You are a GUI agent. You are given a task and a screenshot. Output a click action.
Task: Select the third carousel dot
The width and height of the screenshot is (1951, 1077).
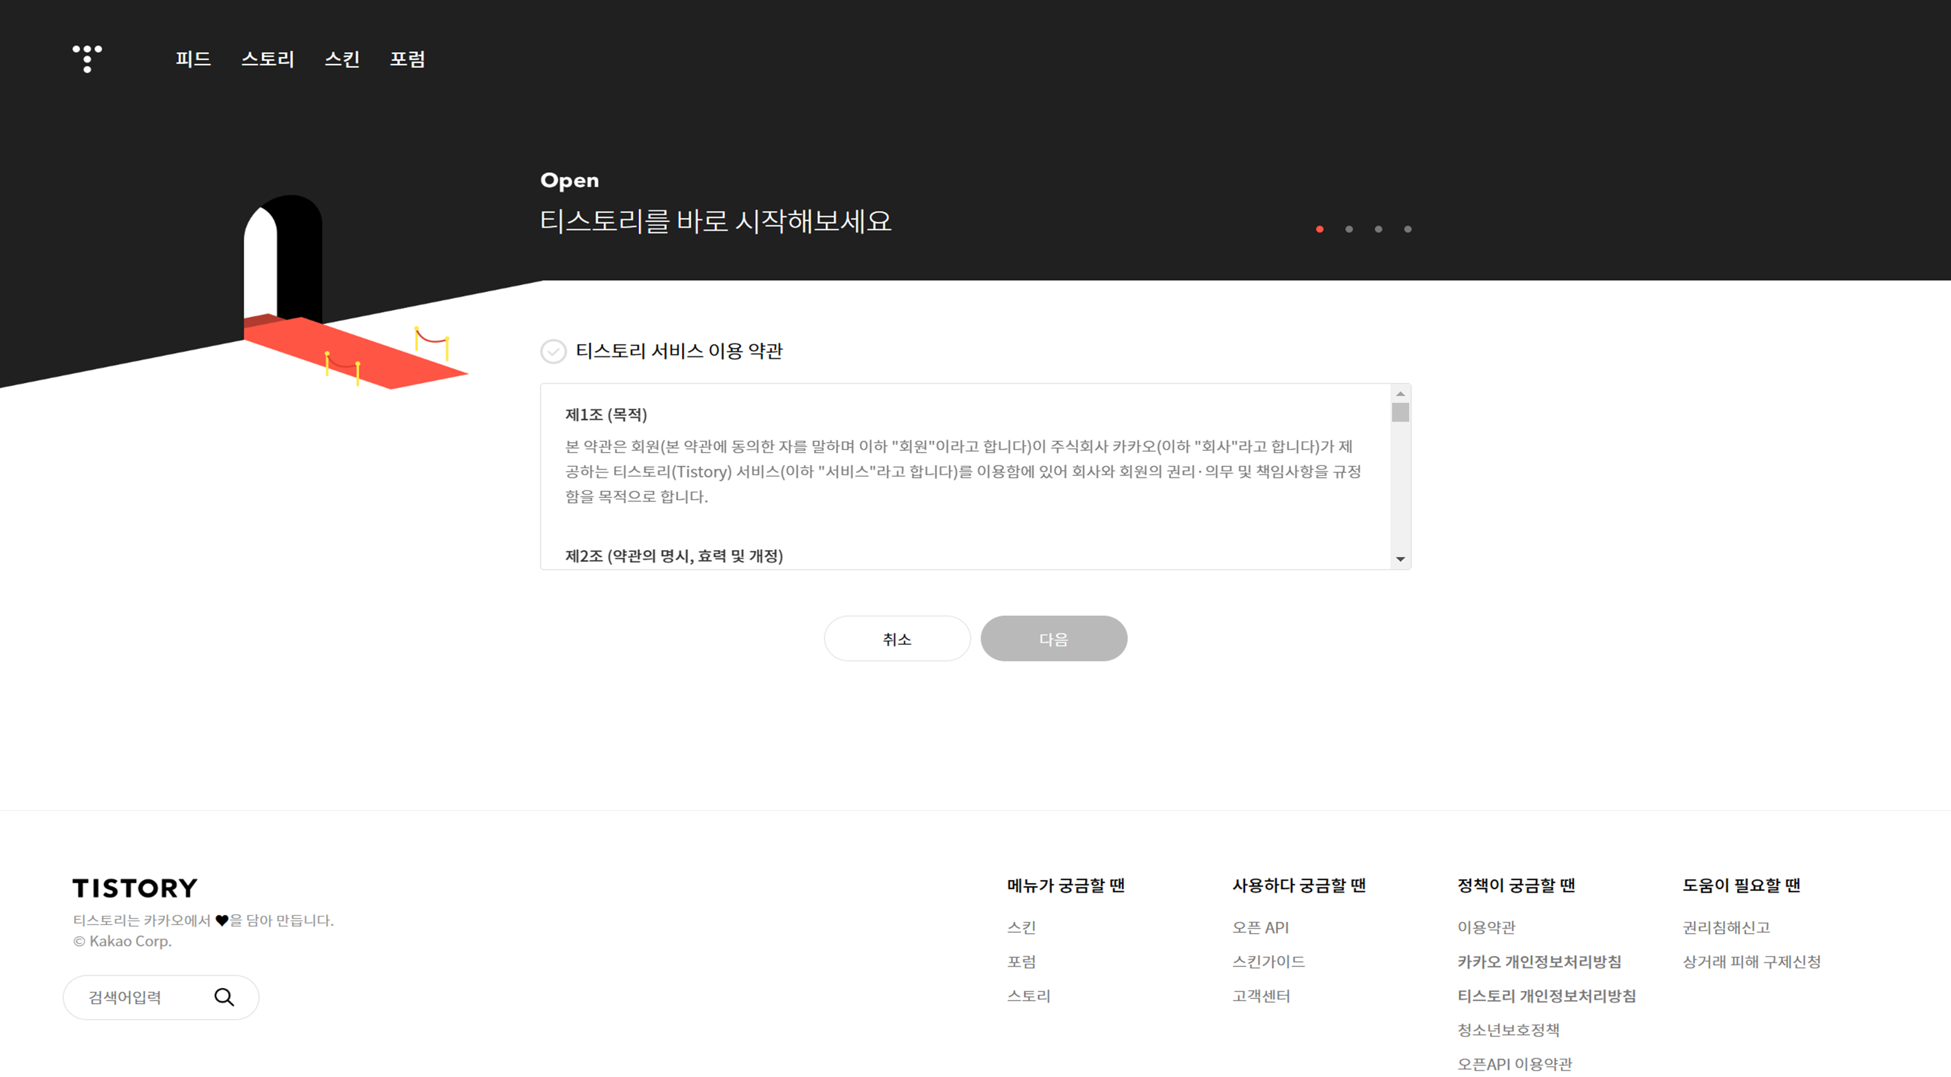point(1379,229)
